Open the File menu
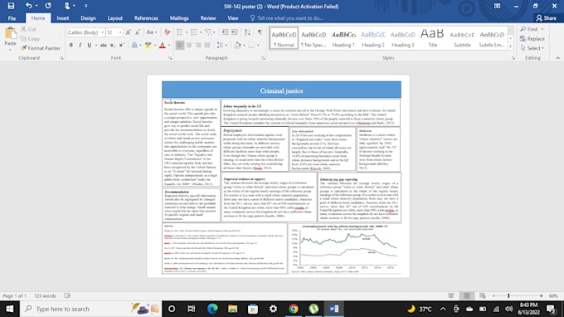Viewport: 564px width, 317px height. [x=12, y=18]
